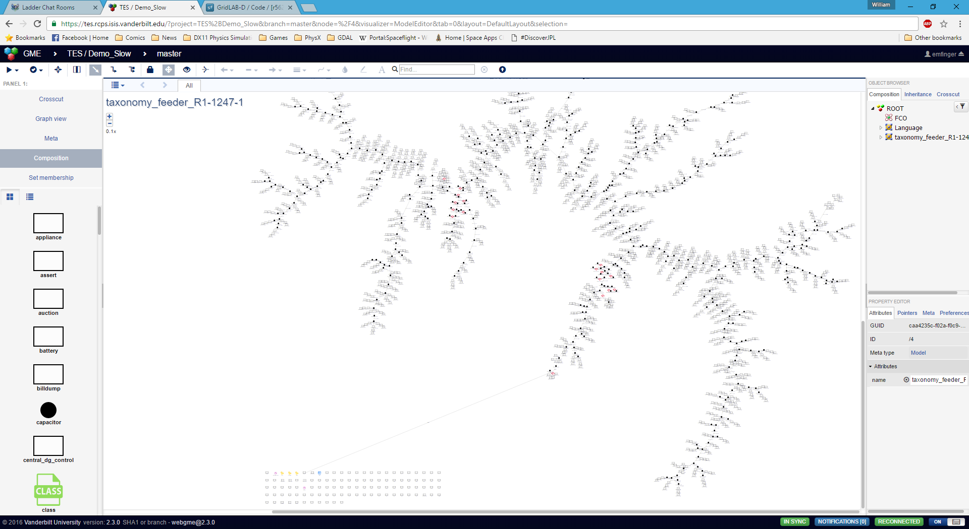Image resolution: width=969 pixels, height=529 pixels.
Task: Open the left arrow line-start dropdown
Action: pyautogui.click(x=227, y=70)
